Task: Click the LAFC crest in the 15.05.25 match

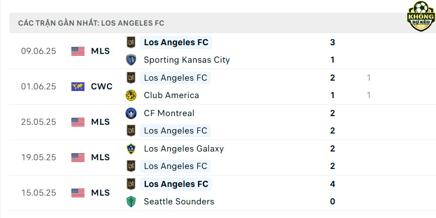Action: 131,184
